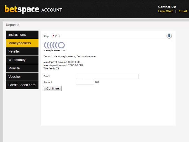
Task: Click into the Amount EUR field
Action: [x=85, y=82]
